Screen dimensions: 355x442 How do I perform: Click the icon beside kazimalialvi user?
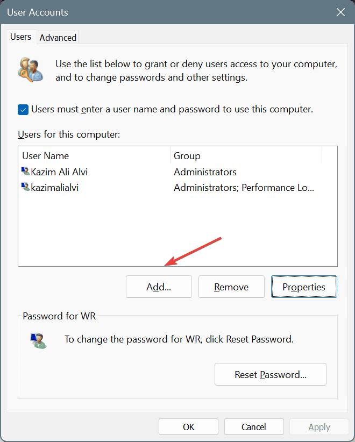[26, 187]
